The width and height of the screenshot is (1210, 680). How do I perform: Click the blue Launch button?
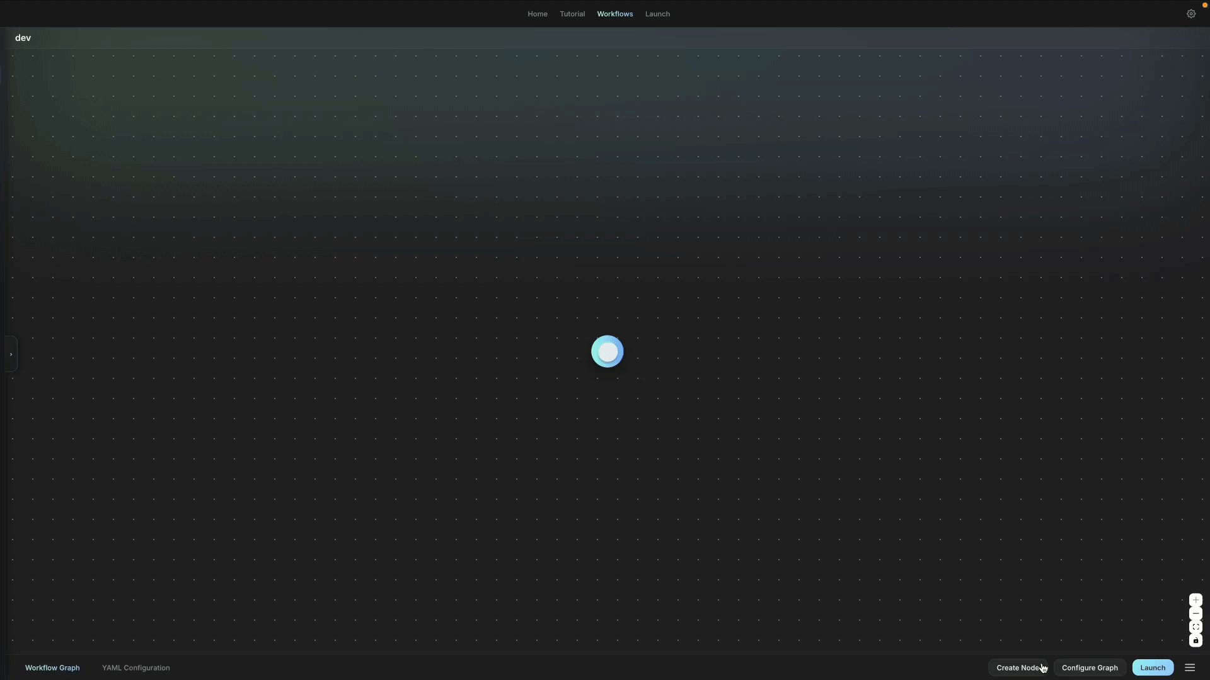pyautogui.click(x=1152, y=668)
